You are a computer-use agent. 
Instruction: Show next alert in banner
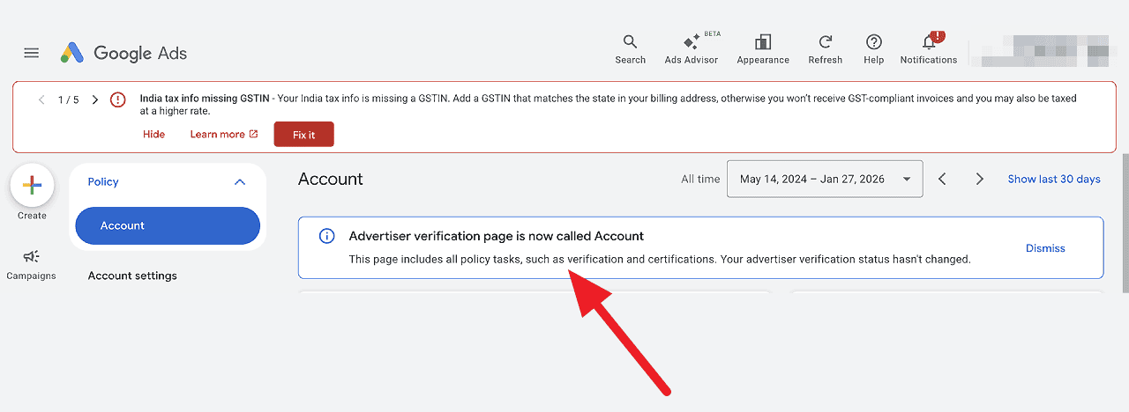(95, 99)
